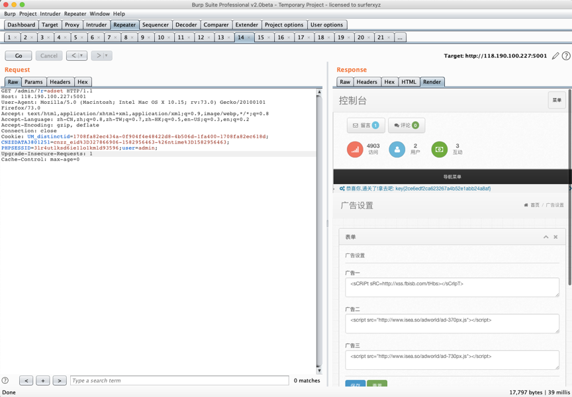Viewport: 572px width, 397px height.
Task: Click the blue 用户 users icon
Action: (397, 150)
